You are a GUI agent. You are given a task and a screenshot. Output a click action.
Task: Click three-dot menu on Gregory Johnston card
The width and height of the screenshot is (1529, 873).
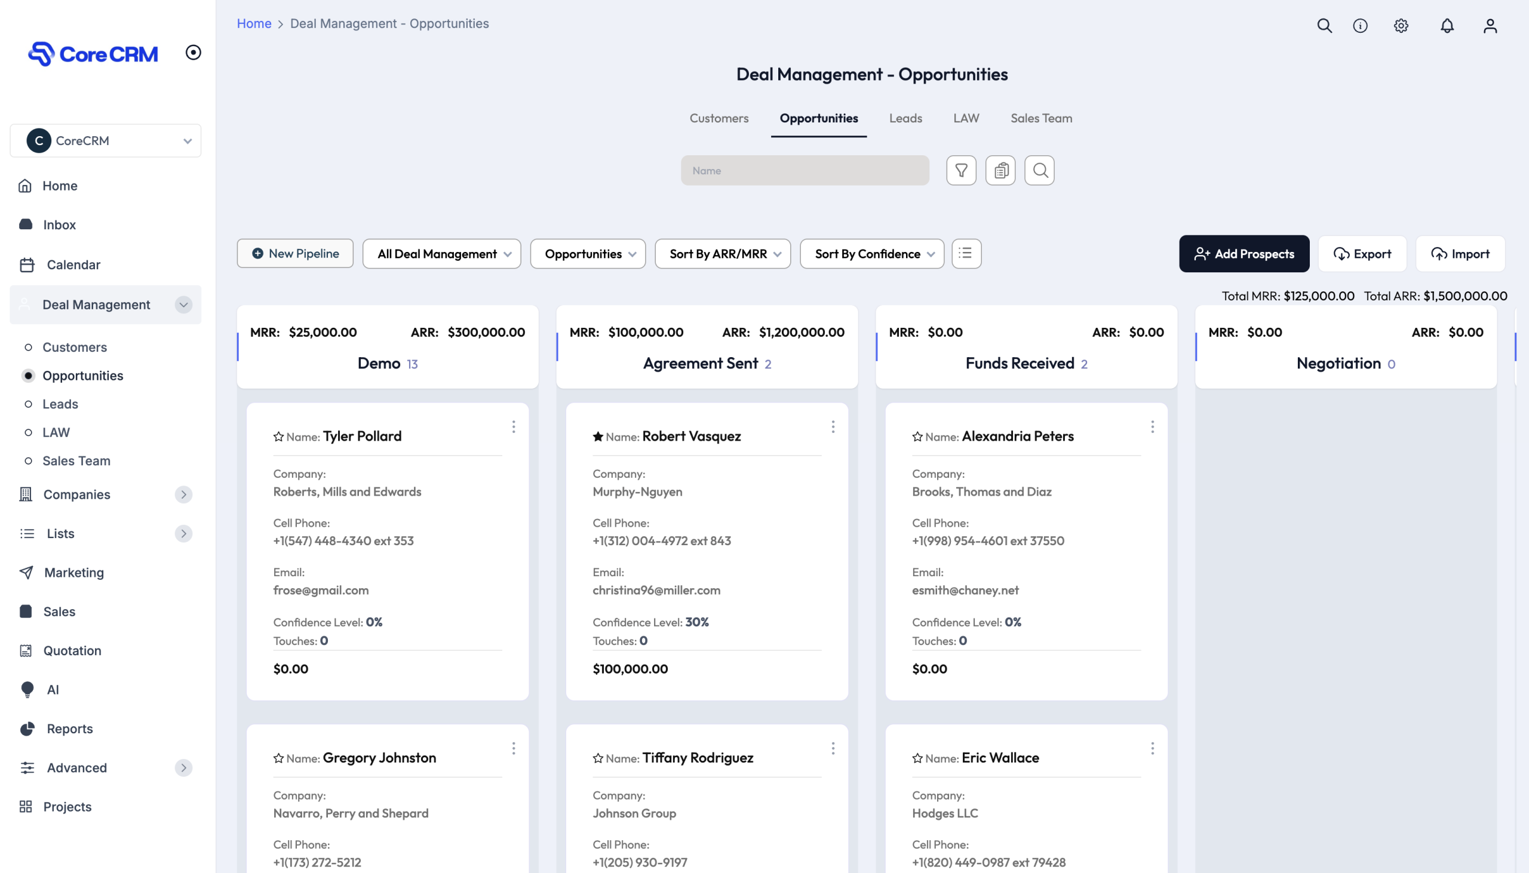pos(513,748)
